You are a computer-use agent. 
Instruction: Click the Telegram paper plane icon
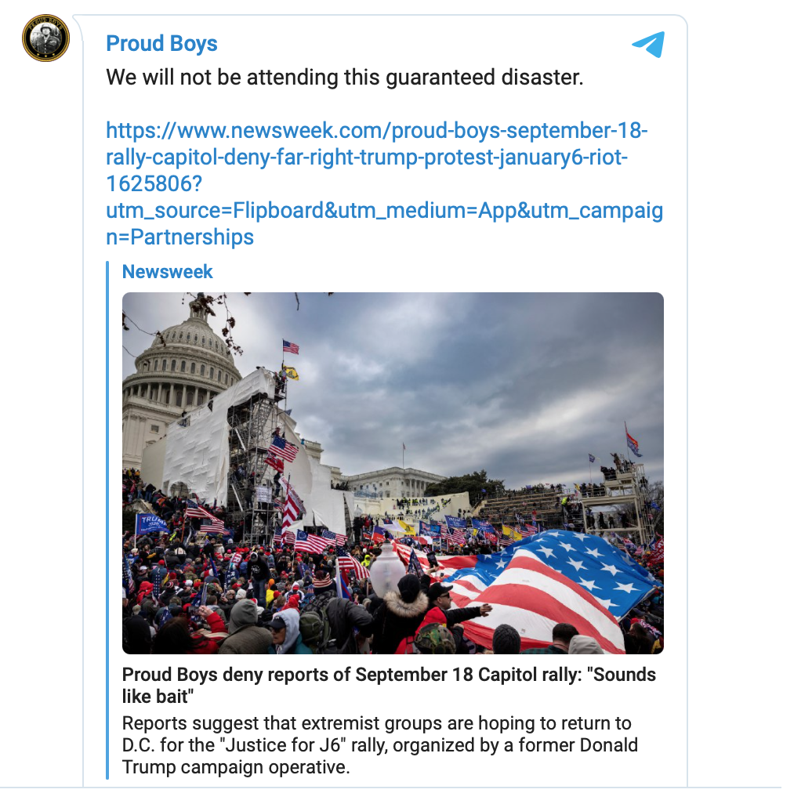coord(648,45)
